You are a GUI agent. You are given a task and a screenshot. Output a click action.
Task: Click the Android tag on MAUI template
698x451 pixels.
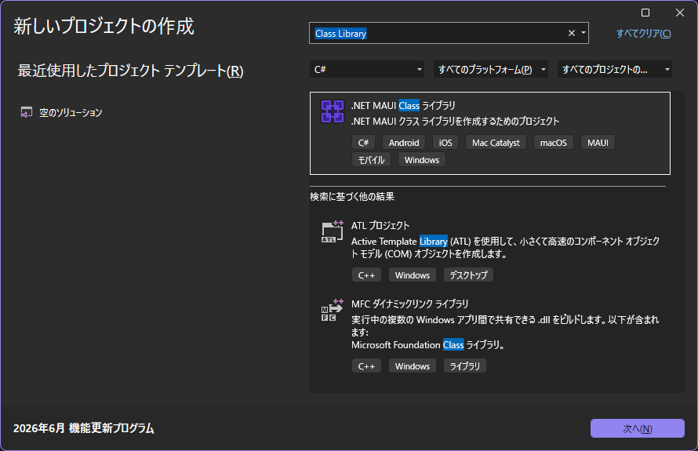pyautogui.click(x=404, y=143)
